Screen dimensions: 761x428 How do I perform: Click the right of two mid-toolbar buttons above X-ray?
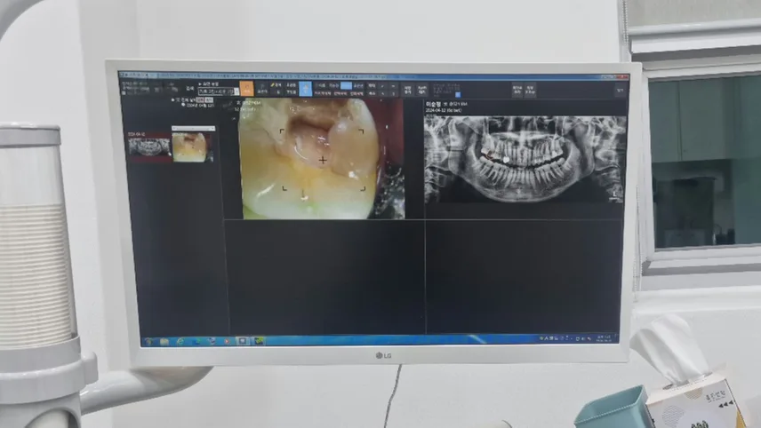(530, 90)
